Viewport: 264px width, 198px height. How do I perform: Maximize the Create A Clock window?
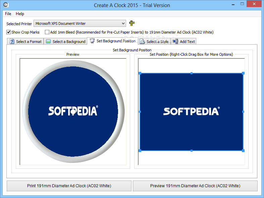[242, 4]
